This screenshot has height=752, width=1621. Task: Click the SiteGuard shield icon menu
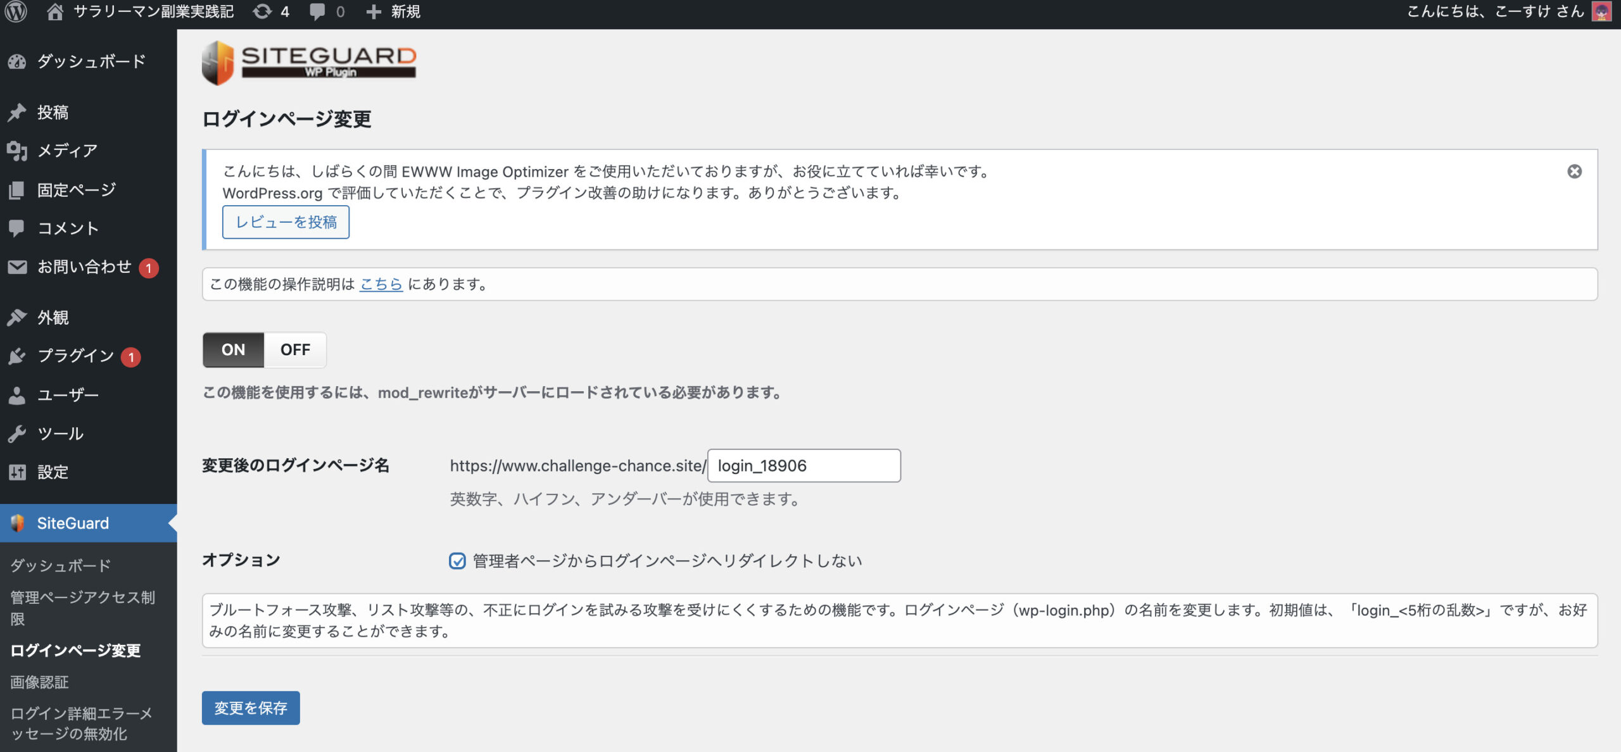[18, 523]
